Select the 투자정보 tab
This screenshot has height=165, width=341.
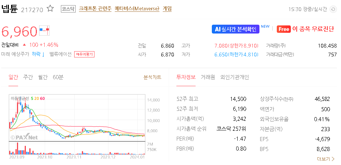click(x=186, y=77)
